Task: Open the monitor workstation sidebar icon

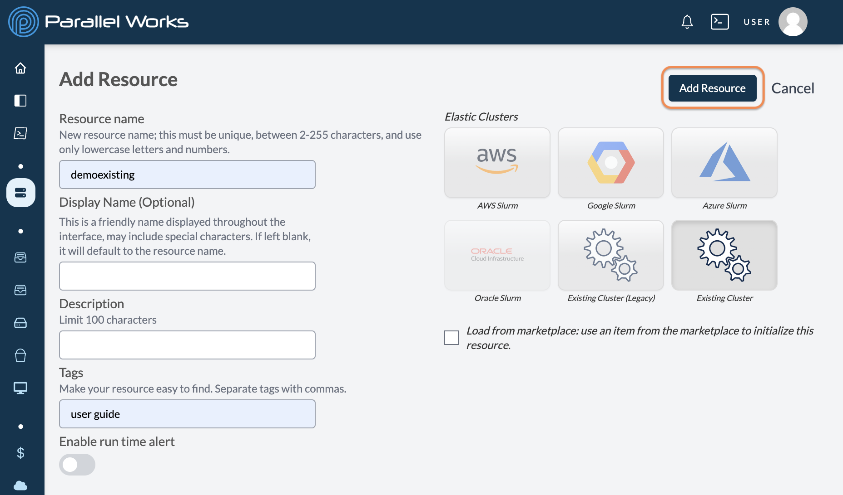Action: 20,388
